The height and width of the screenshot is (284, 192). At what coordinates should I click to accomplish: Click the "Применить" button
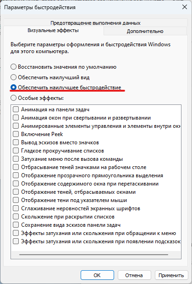(171, 275)
